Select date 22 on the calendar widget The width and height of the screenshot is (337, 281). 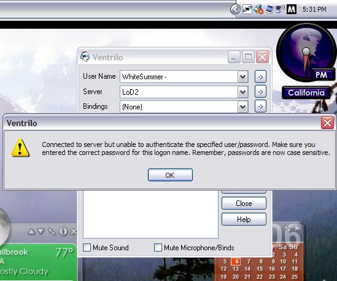click(260, 277)
